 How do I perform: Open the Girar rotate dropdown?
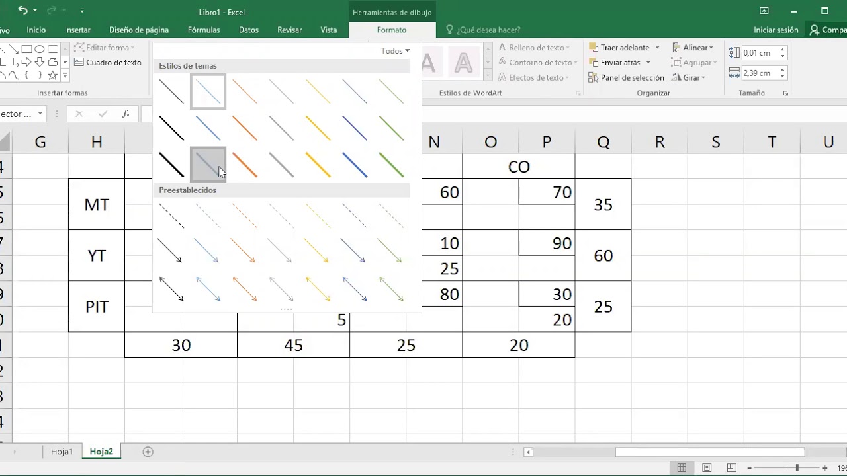coord(688,78)
